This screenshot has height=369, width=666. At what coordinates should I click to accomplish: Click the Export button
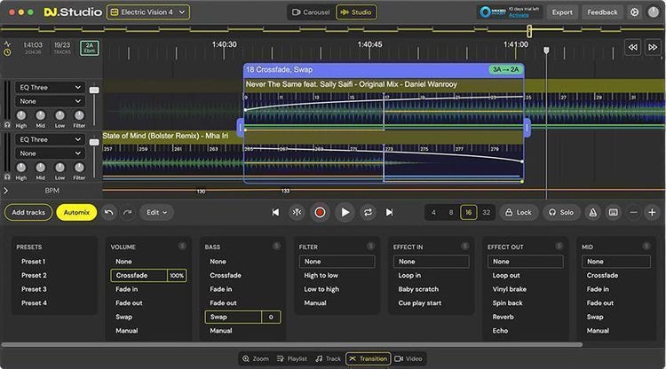tap(561, 12)
